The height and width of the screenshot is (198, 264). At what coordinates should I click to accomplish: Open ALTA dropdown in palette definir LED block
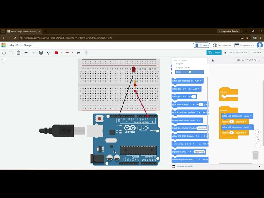(198, 81)
